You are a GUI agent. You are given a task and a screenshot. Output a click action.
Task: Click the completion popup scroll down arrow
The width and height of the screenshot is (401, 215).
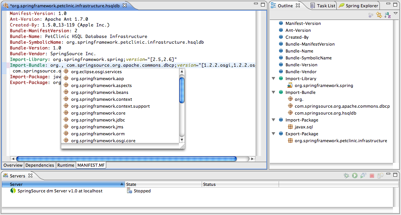[182, 140]
